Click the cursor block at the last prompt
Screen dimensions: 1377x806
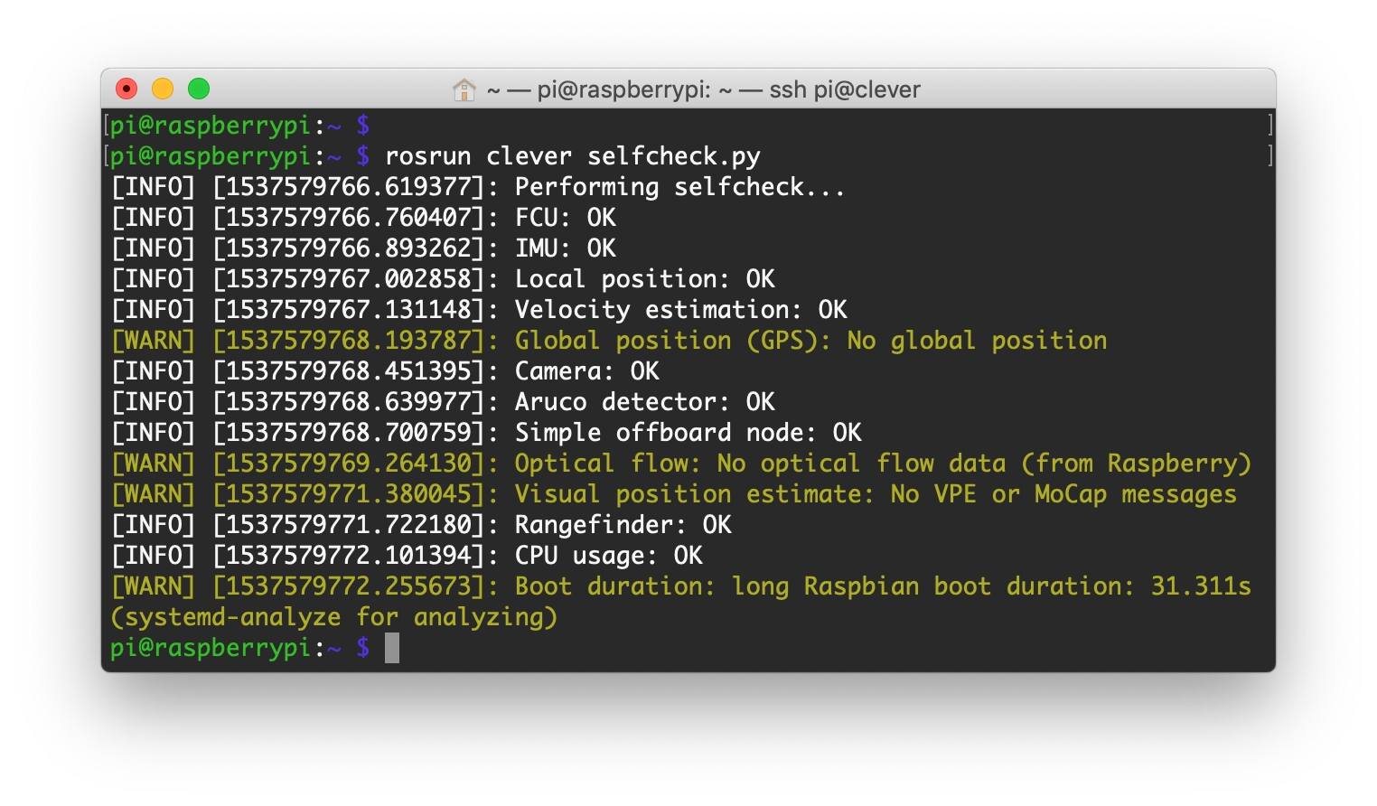point(391,648)
